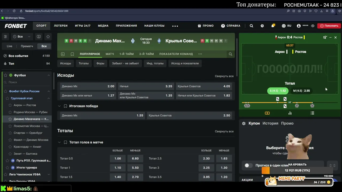Favorite the Спартак — Оренбург match star
342x192 pixels.
click(x=10, y=133)
